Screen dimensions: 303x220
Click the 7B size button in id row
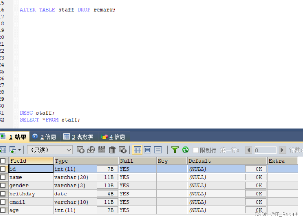(x=108, y=169)
